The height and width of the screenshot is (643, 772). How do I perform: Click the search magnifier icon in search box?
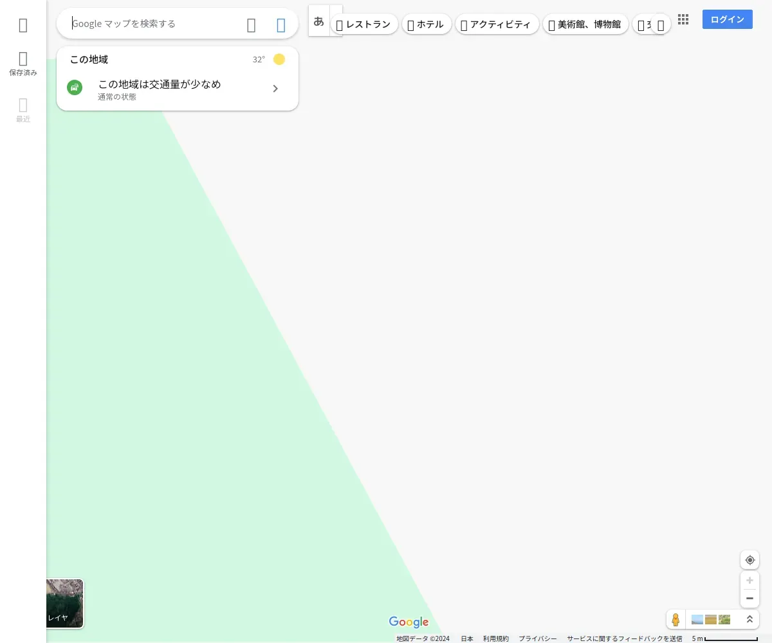(x=252, y=25)
